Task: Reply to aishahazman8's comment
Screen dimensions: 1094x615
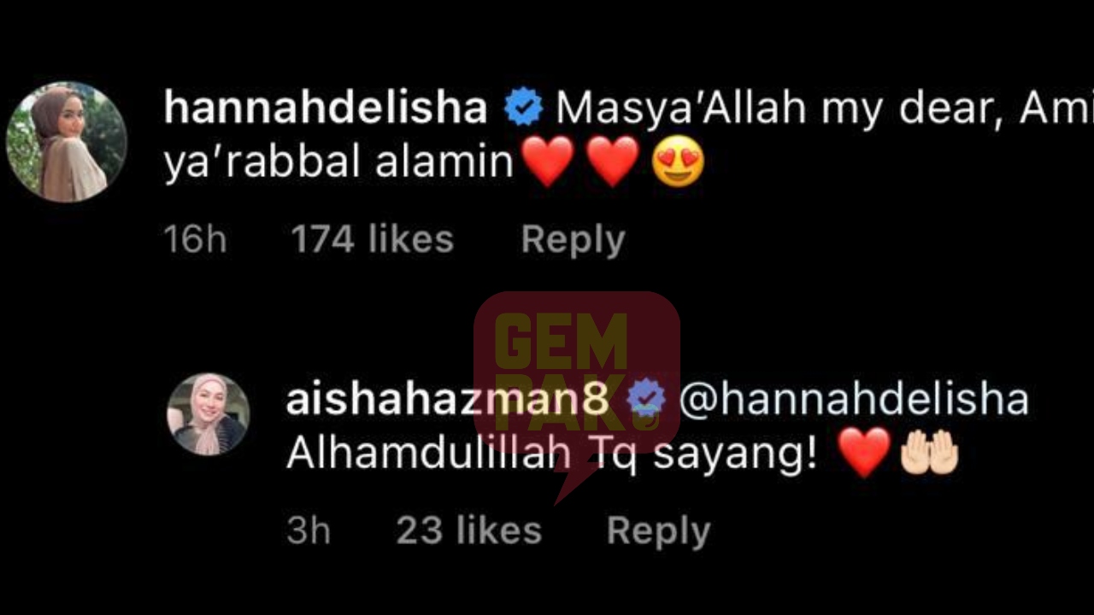Action: point(658,530)
